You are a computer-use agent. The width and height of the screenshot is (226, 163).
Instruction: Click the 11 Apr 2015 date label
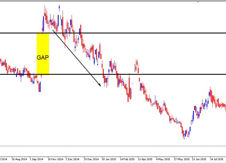coord(145,159)
